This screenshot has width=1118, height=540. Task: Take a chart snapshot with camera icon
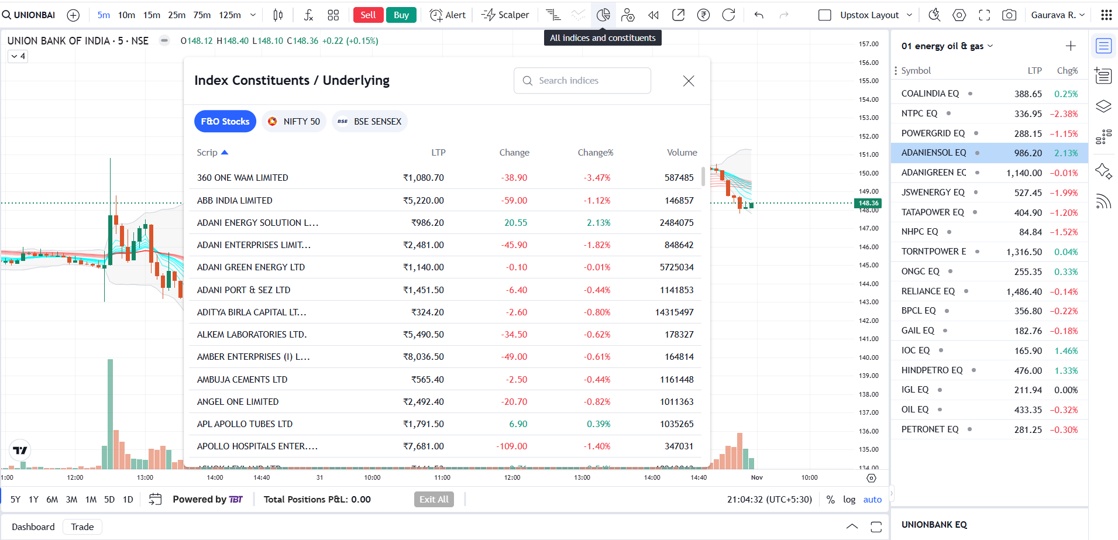click(x=1009, y=15)
